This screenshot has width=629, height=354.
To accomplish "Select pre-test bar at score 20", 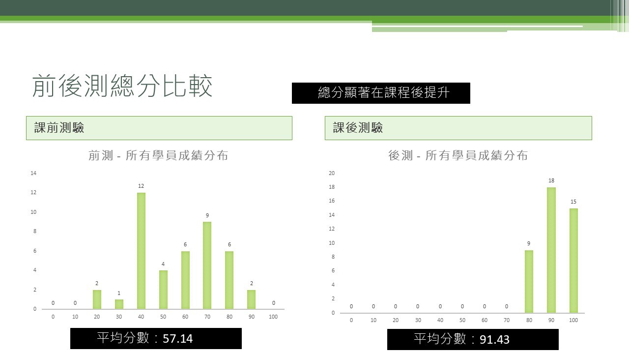I will pyautogui.click(x=97, y=299).
